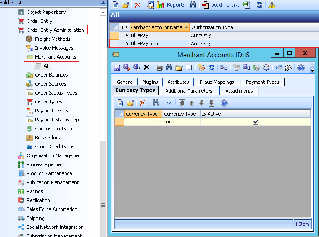This screenshot has height=237, width=319.
Task: Select BluePayEuro row in accounts list
Action: click(x=214, y=43)
